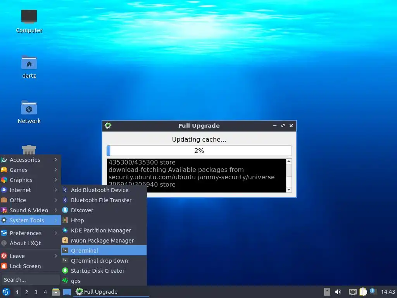Click the 14:43 clock in the panel
The height and width of the screenshot is (298, 397).
coord(388,292)
